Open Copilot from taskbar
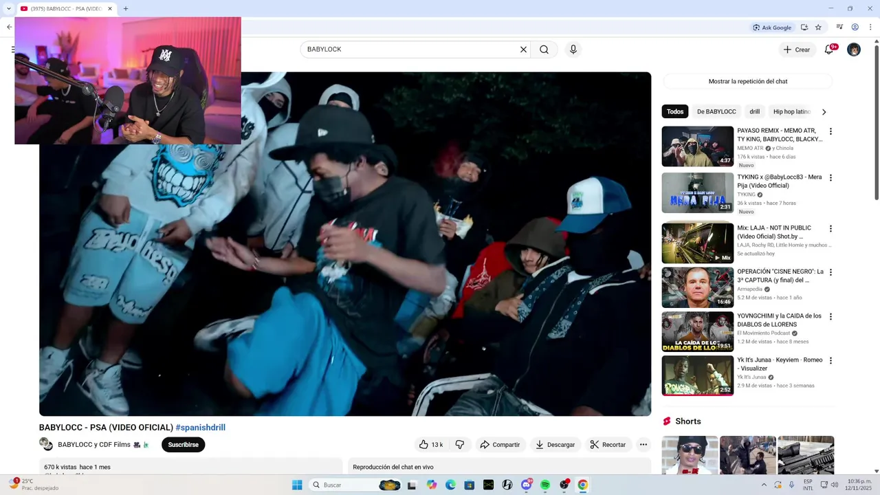This screenshot has width=880, height=495. 431,485
